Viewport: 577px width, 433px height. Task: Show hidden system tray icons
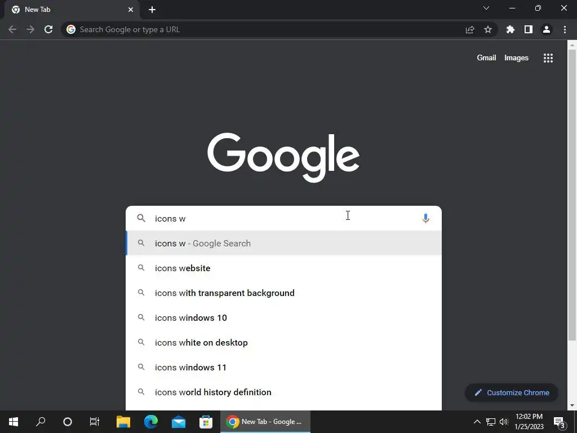pos(477,422)
